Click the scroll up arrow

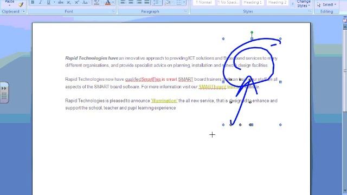point(345,27)
